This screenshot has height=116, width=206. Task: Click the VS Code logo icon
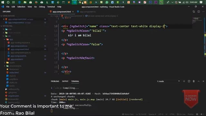pyautogui.click(x=3, y=7)
